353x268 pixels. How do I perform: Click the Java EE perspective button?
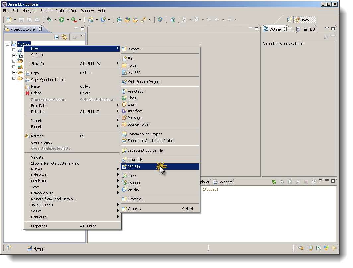point(304,20)
